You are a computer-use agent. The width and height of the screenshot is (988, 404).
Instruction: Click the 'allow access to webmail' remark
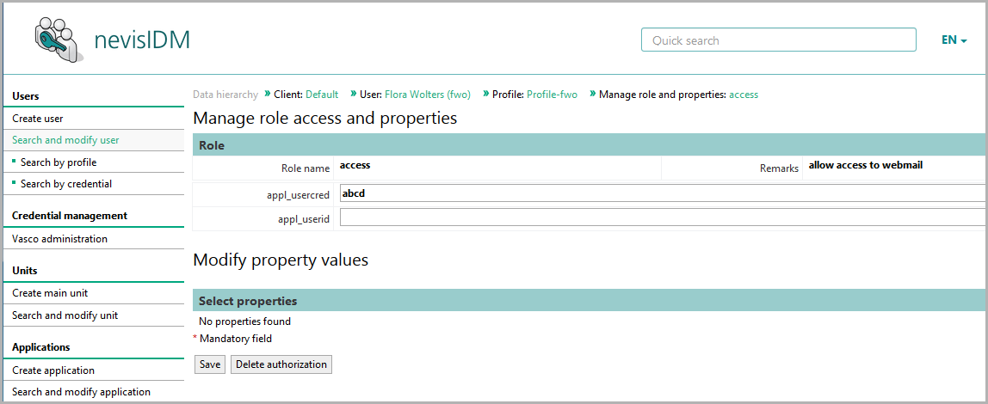click(x=866, y=166)
